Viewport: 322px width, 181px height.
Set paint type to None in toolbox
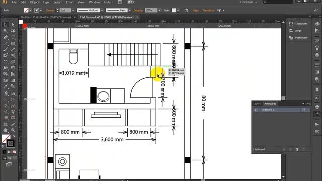pos(14,152)
